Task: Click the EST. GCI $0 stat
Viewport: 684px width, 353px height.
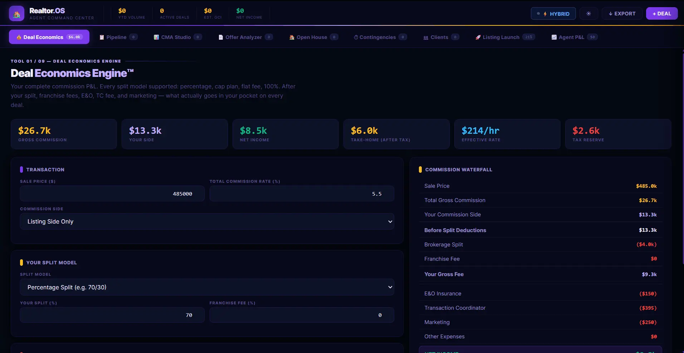Action: click(x=213, y=14)
